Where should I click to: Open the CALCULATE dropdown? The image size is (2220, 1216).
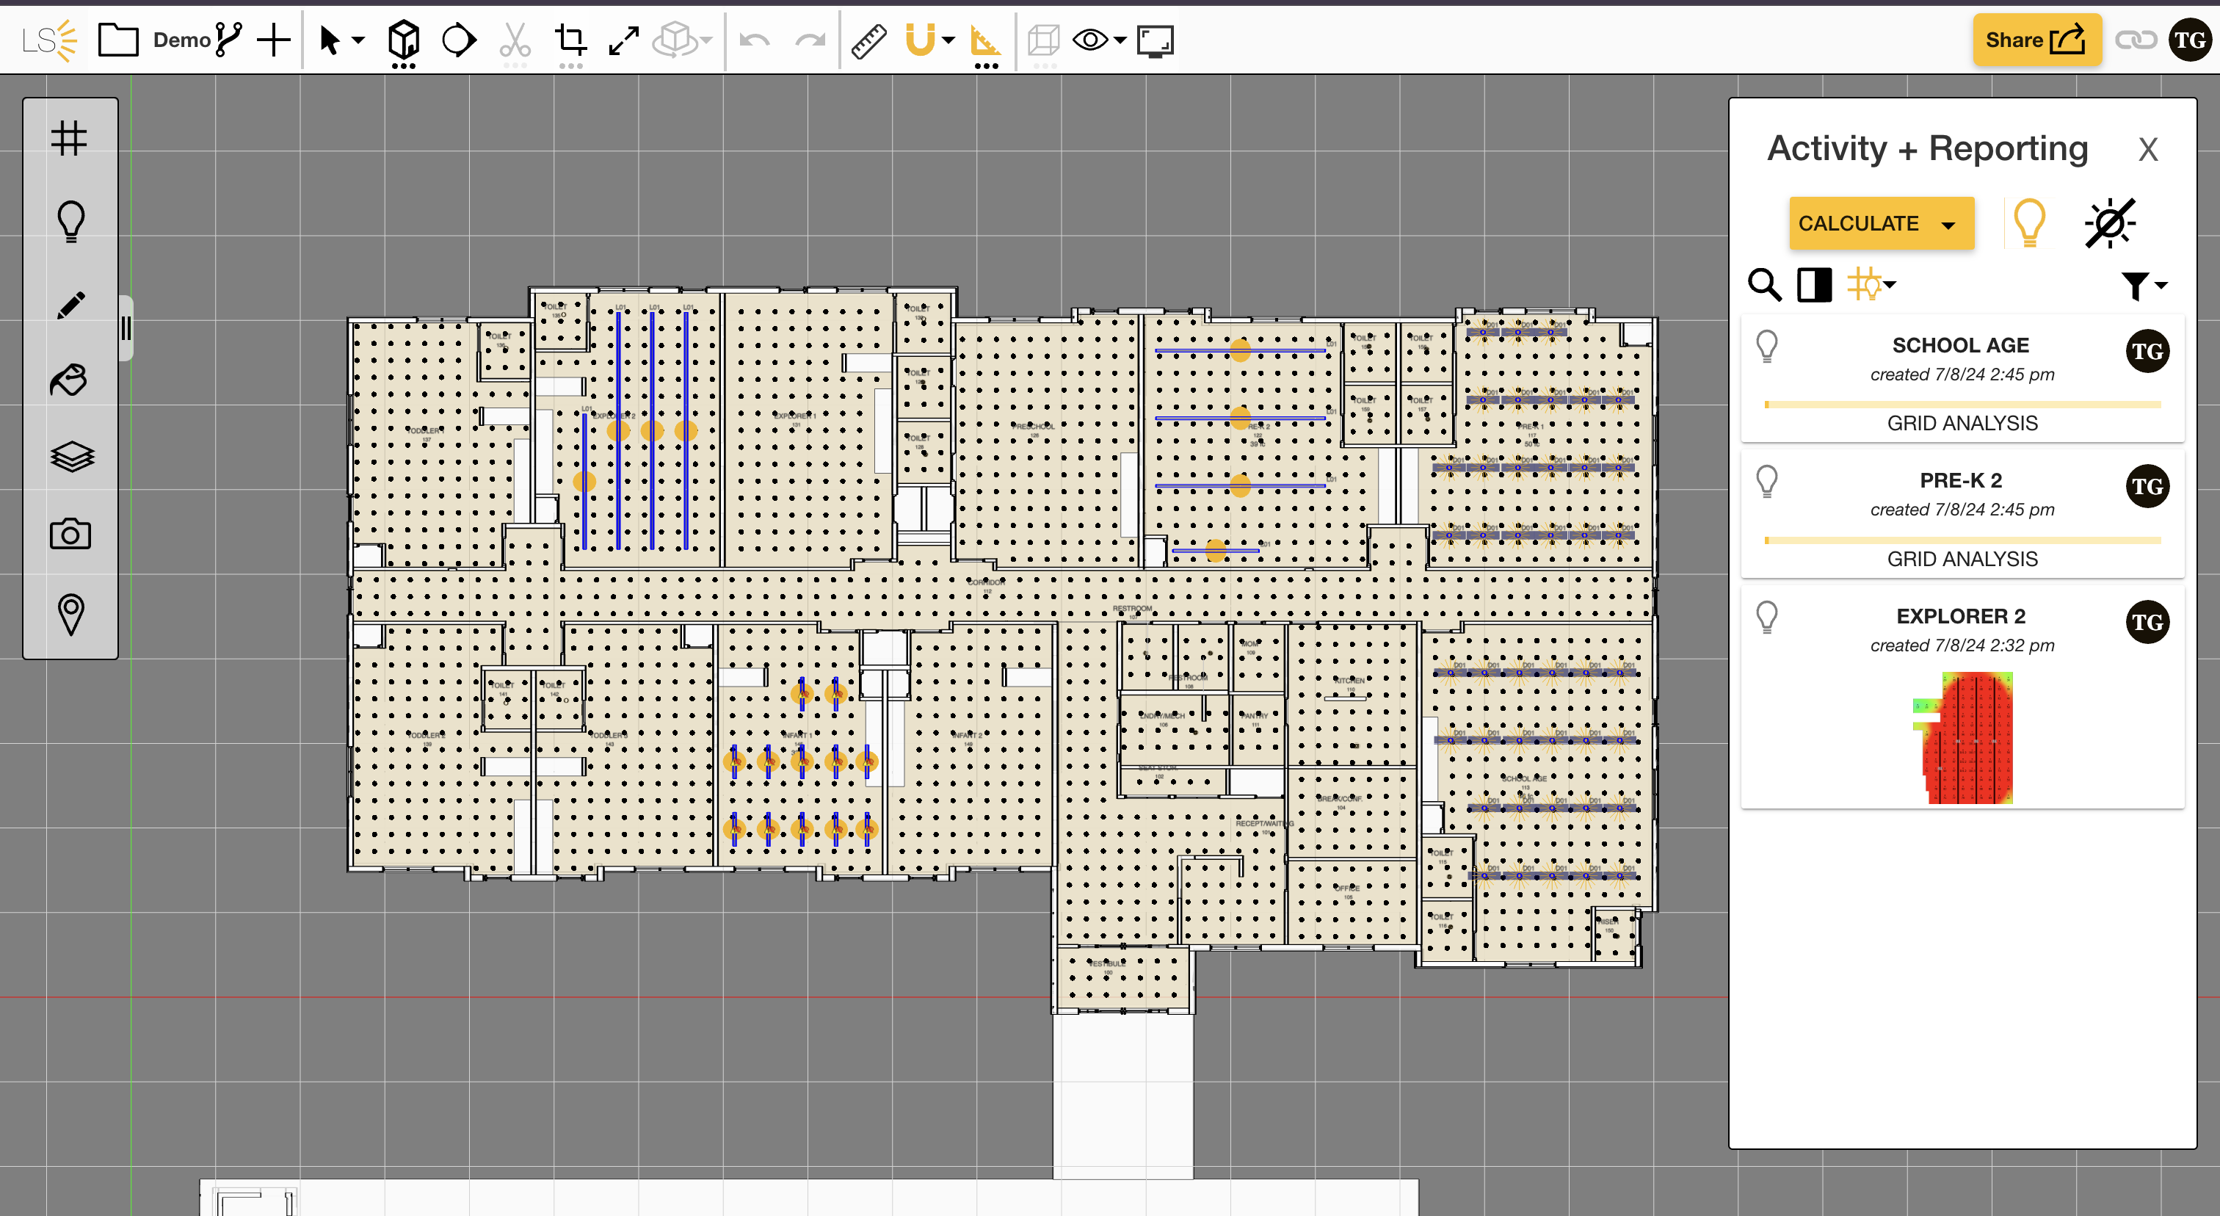pyautogui.click(x=1882, y=222)
